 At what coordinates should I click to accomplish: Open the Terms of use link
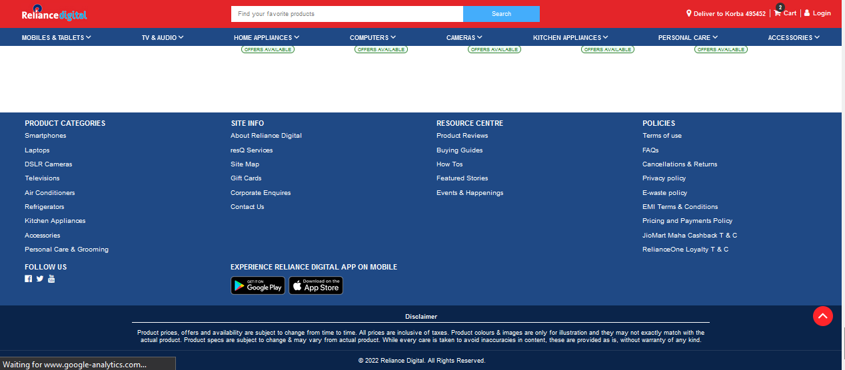click(662, 136)
